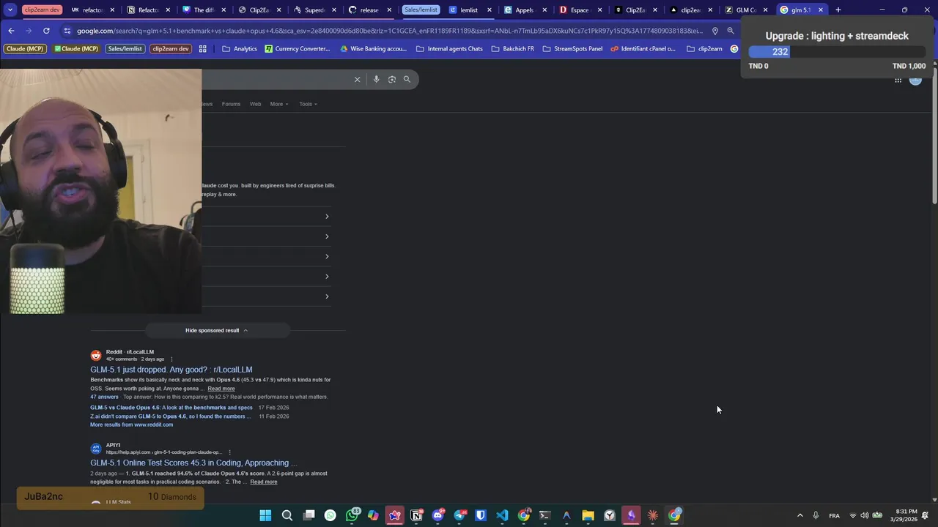Open Analytics bookmark folder

[x=239, y=49]
